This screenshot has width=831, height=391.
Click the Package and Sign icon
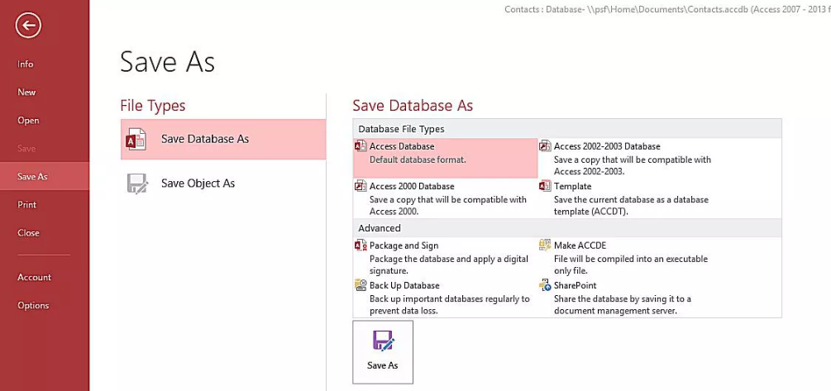point(361,246)
